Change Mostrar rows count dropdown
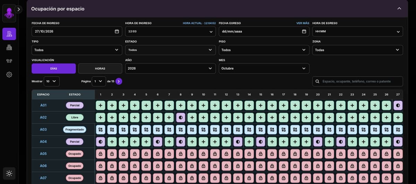Image resolution: width=416 pixels, height=184 pixels. (52, 81)
